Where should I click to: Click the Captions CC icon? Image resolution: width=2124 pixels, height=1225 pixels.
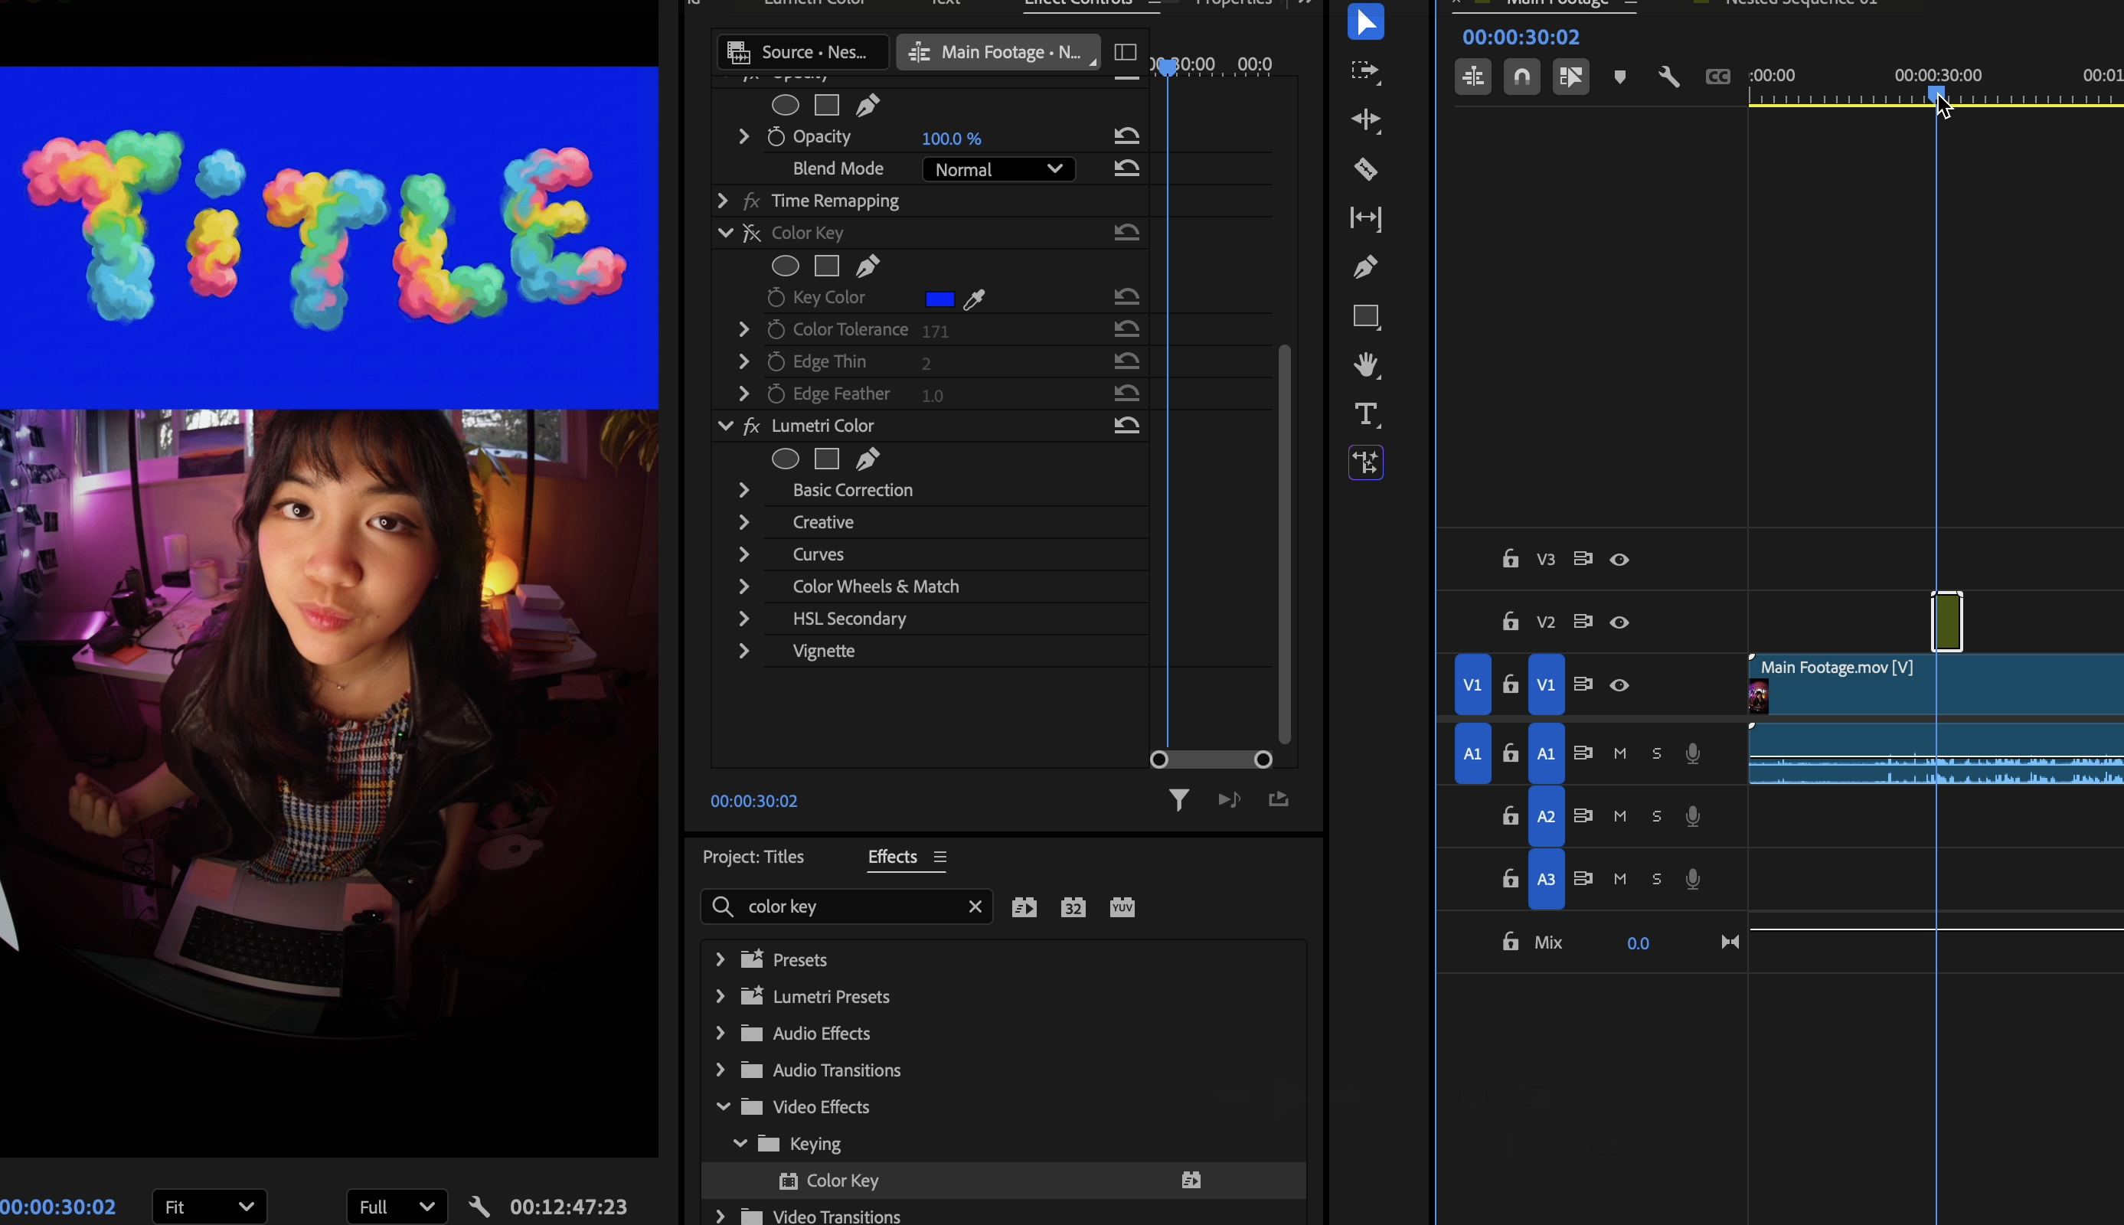[1717, 76]
